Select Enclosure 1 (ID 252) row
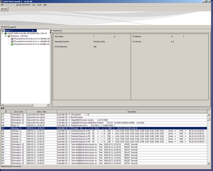The image size is (213, 171). (19, 36)
